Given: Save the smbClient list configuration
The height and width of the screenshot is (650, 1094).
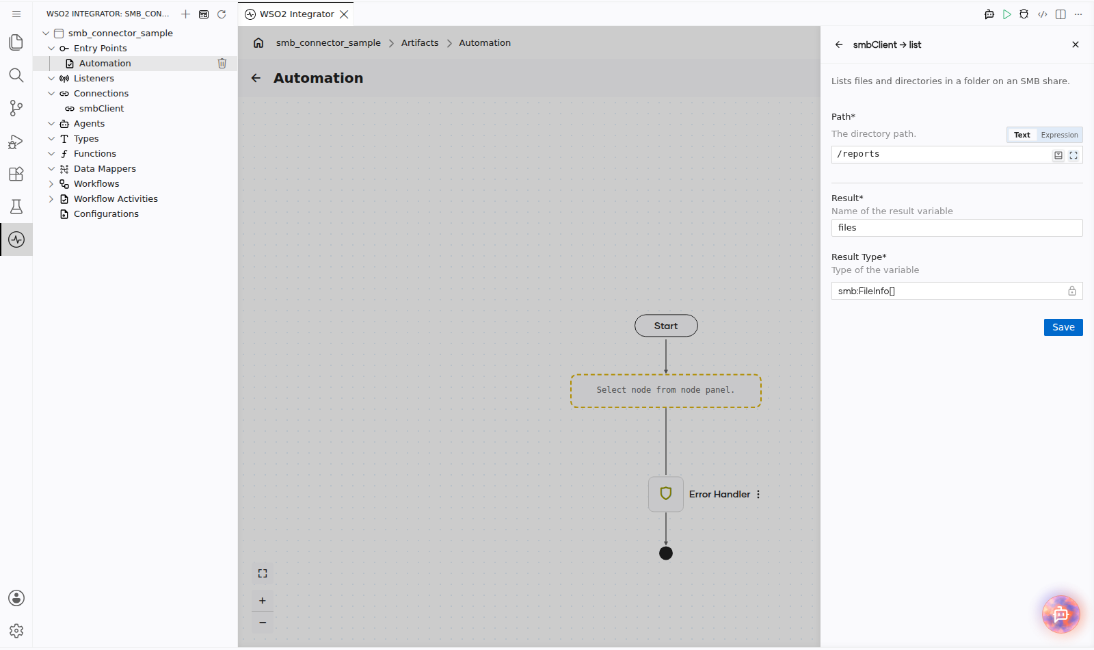Looking at the screenshot, I should (x=1063, y=327).
